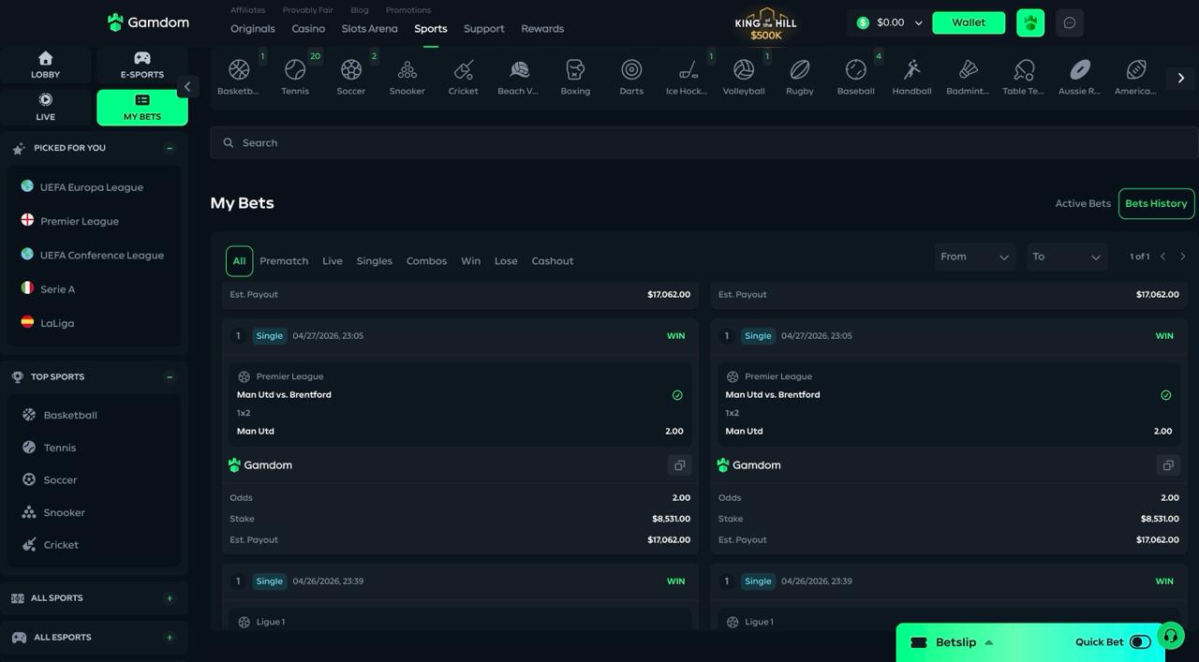Select the Ice Hockey icon in carousel
The image size is (1199, 662).
pos(687,77)
